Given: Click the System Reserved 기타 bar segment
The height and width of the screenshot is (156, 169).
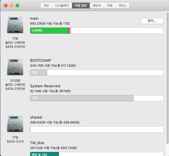Looking at the screenshot, I should click(82, 98).
